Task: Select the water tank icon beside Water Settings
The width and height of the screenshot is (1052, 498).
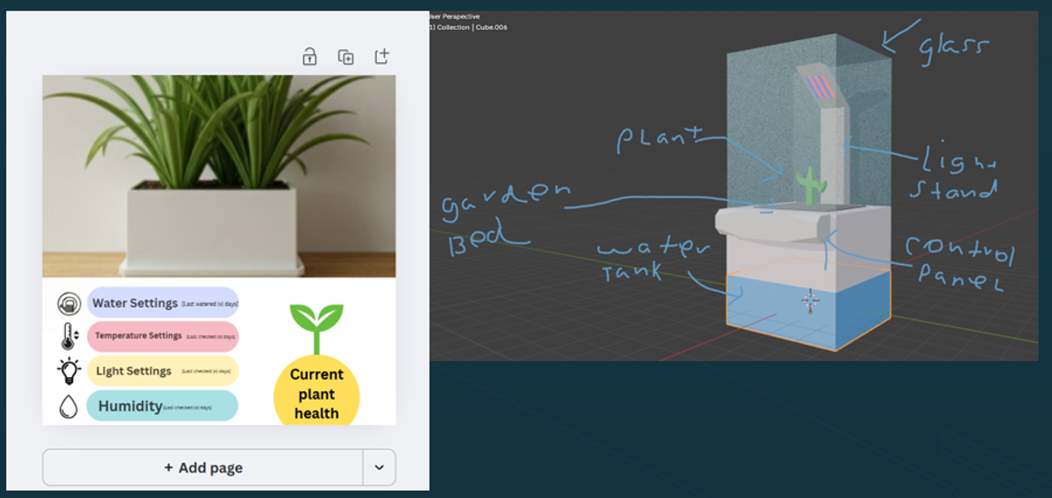Action: [x=68, y=304]
